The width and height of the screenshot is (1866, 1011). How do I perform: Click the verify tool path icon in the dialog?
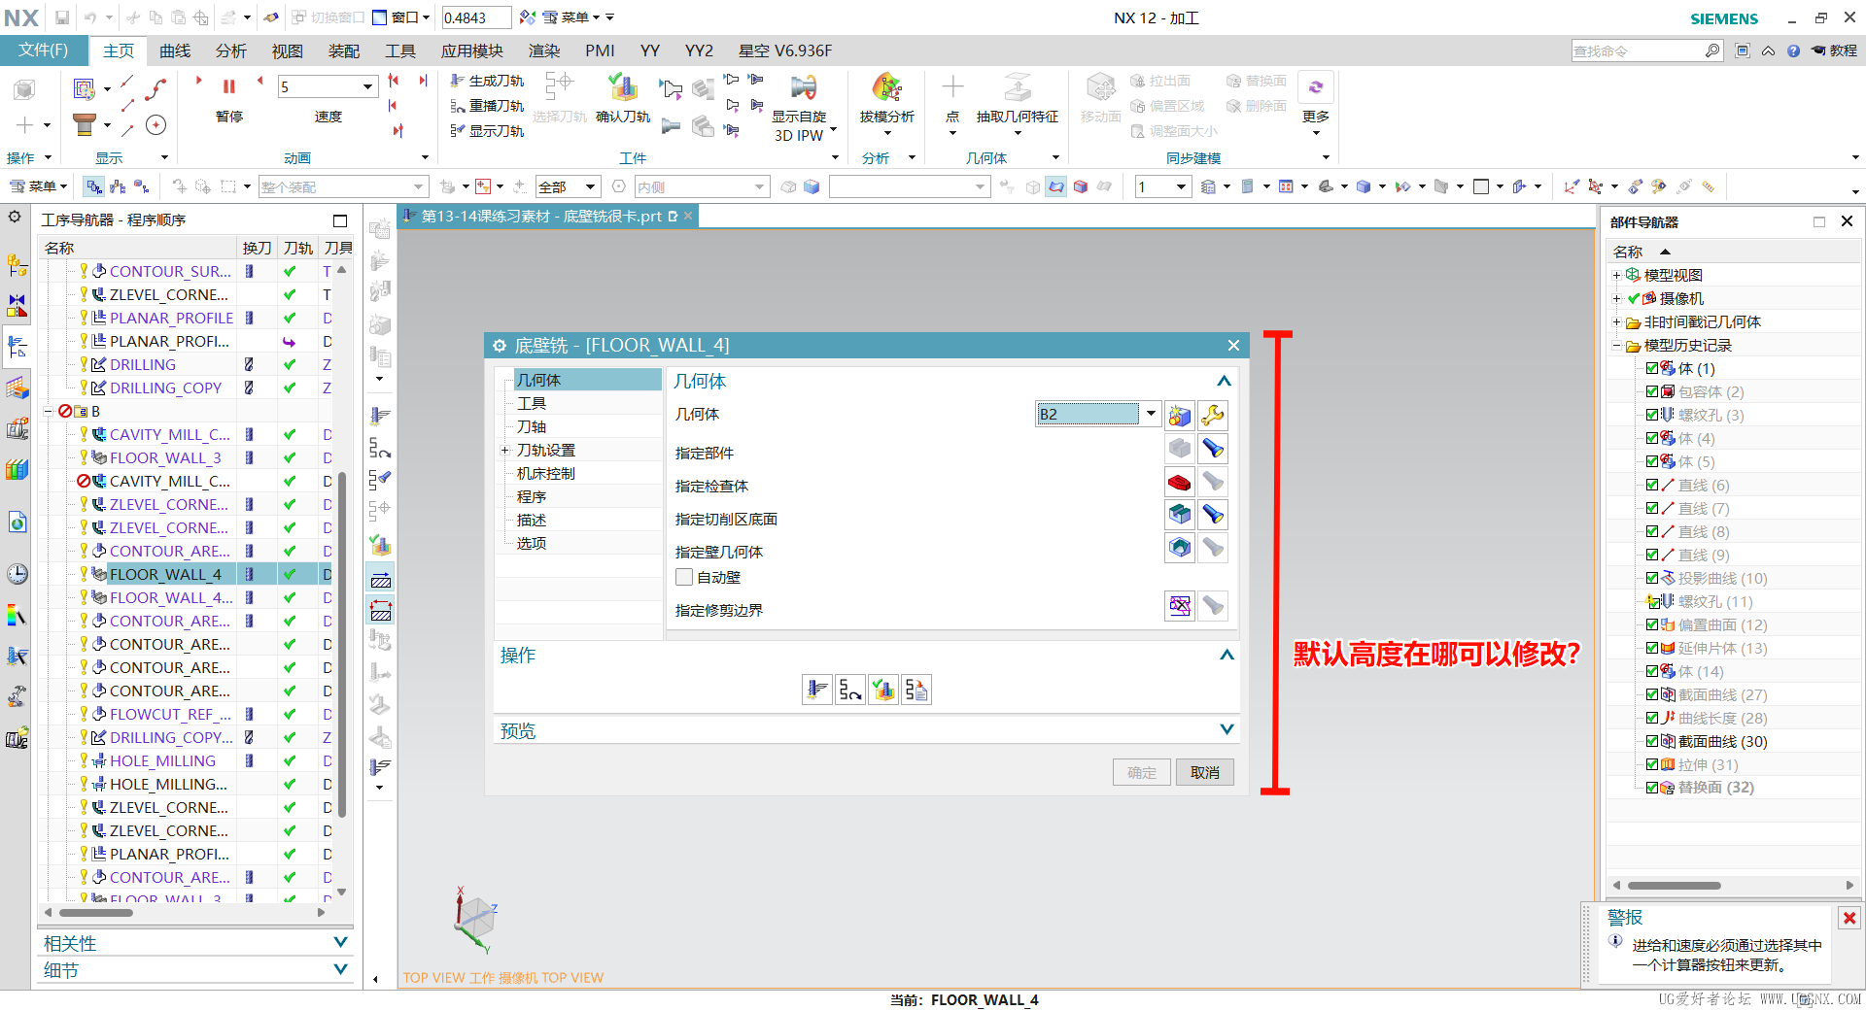pyautogui.click(x=883, y=690)
